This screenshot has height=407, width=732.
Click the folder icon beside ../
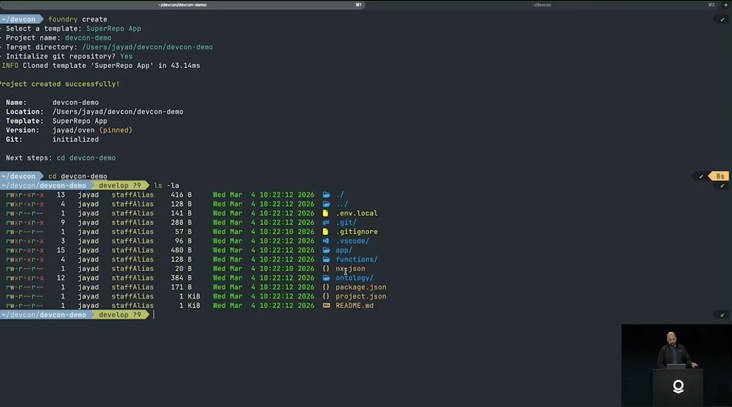pos(326,204)
